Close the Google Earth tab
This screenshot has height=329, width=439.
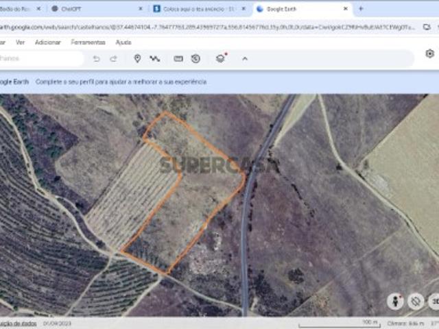[x=346, y=9]
